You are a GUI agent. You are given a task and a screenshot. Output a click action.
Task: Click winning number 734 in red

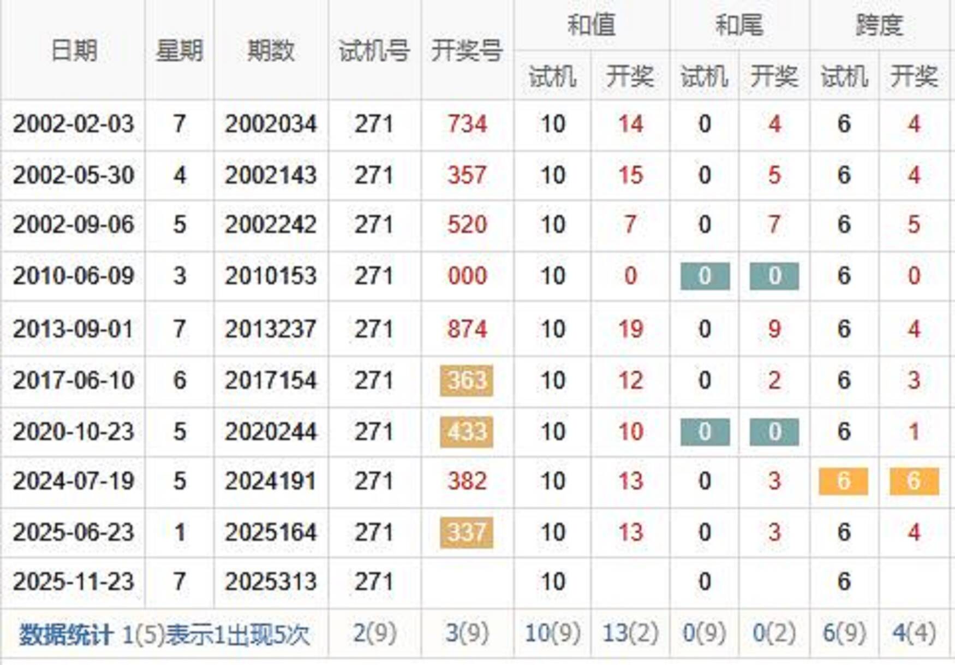tap(467, 124)
